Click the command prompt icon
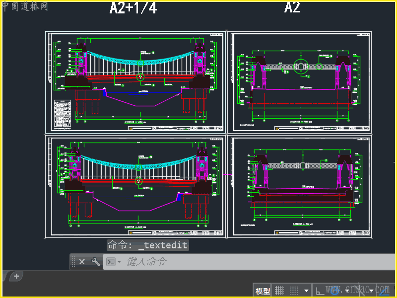The height and width of the screenshot is (298, 397). (111, 262)
